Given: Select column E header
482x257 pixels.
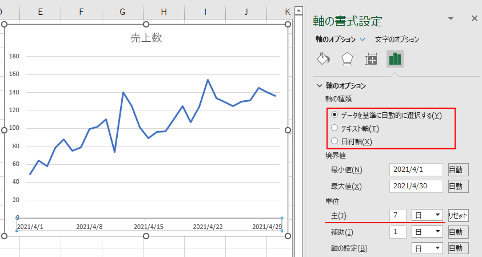Looking at the screenshot, I should [x=40, y=12].
